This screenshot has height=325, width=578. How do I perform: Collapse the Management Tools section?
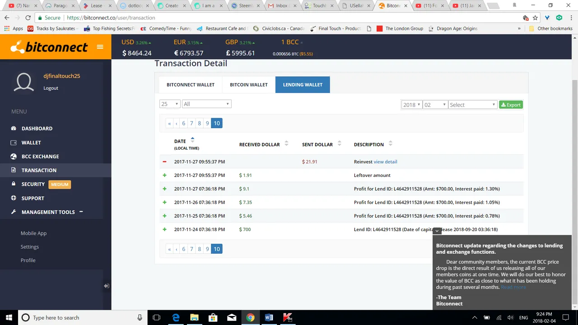point(81,212)
